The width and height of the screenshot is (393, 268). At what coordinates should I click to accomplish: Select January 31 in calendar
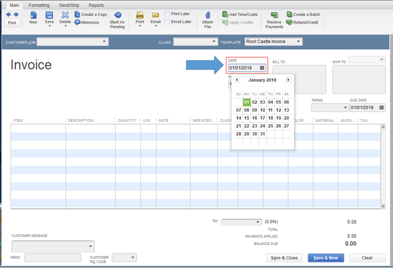point(262,134)
